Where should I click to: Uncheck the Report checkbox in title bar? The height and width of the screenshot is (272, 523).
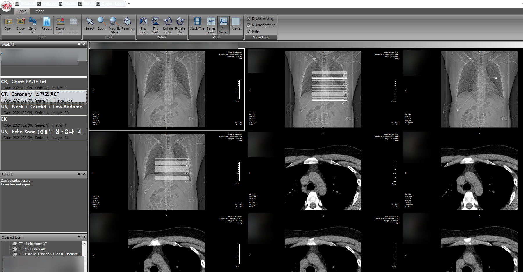click(x=80, y=3)
